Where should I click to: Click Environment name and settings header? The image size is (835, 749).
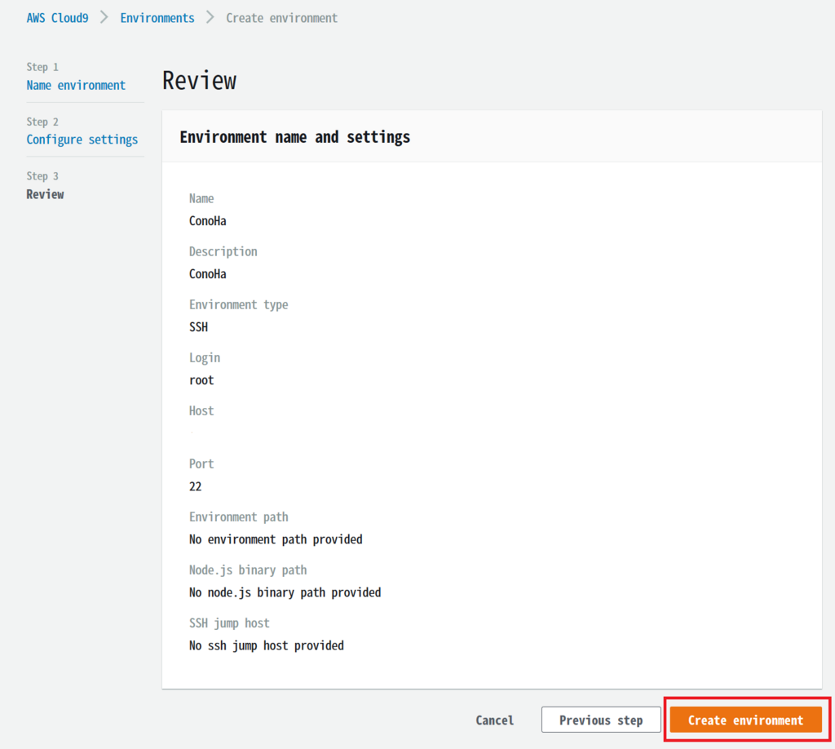point(294,137)
